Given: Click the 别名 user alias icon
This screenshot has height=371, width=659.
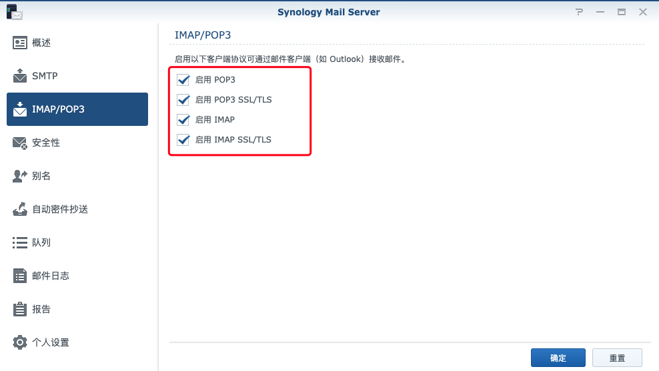Looking at the screenshot, I should 20,176.
